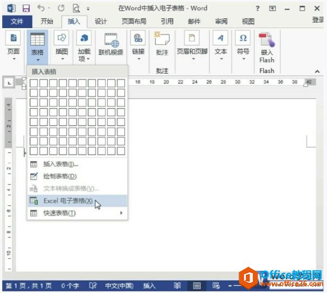Click the word count 0个字
Screen dimensions: 327x293
pyautogui.click(x=70, y=285)
